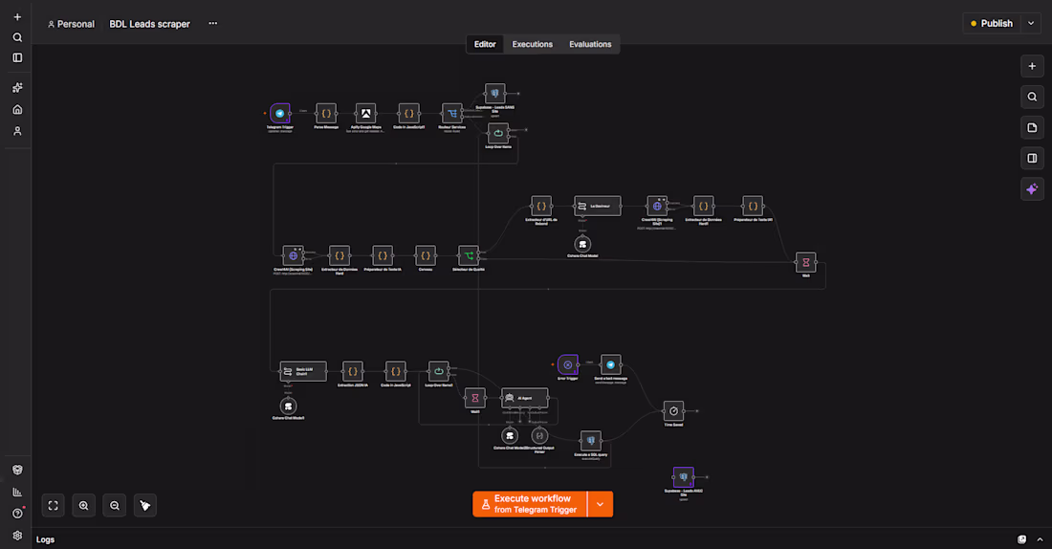Create new item with sidebar plus
The height and width of the screenshot is (549, 1052).
click(x=17, y=17)
